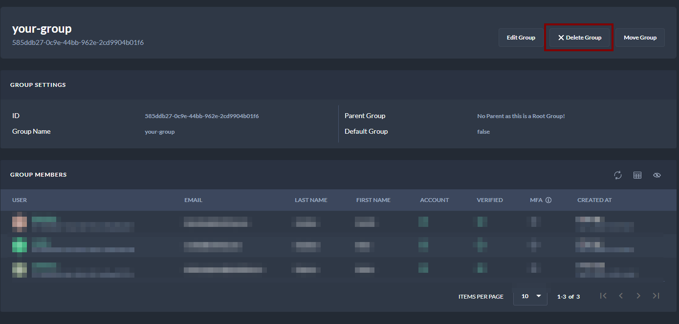
Task: Open the table columns layout icon
Action: pyautogui.click(x=637, y=175)
